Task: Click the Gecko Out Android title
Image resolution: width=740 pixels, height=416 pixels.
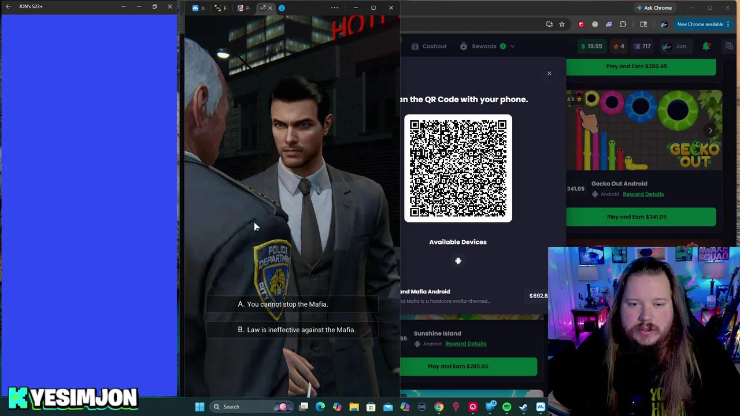Action: pyautogui.click(x=619, y=184)
